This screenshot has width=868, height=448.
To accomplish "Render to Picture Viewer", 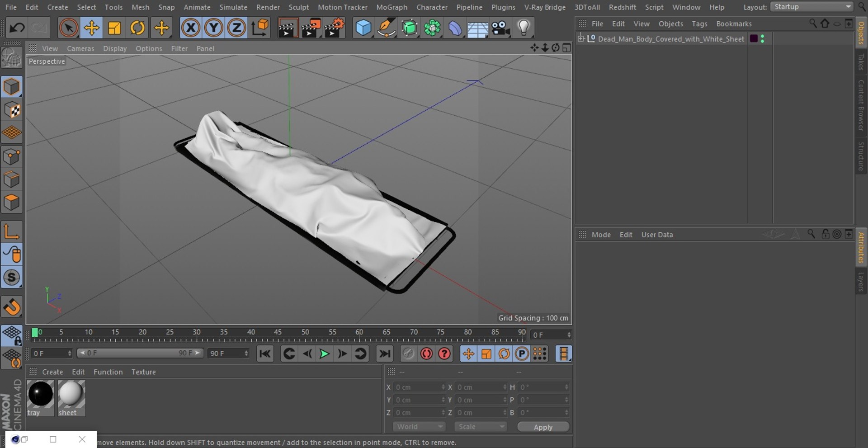I will click(311, 28).
